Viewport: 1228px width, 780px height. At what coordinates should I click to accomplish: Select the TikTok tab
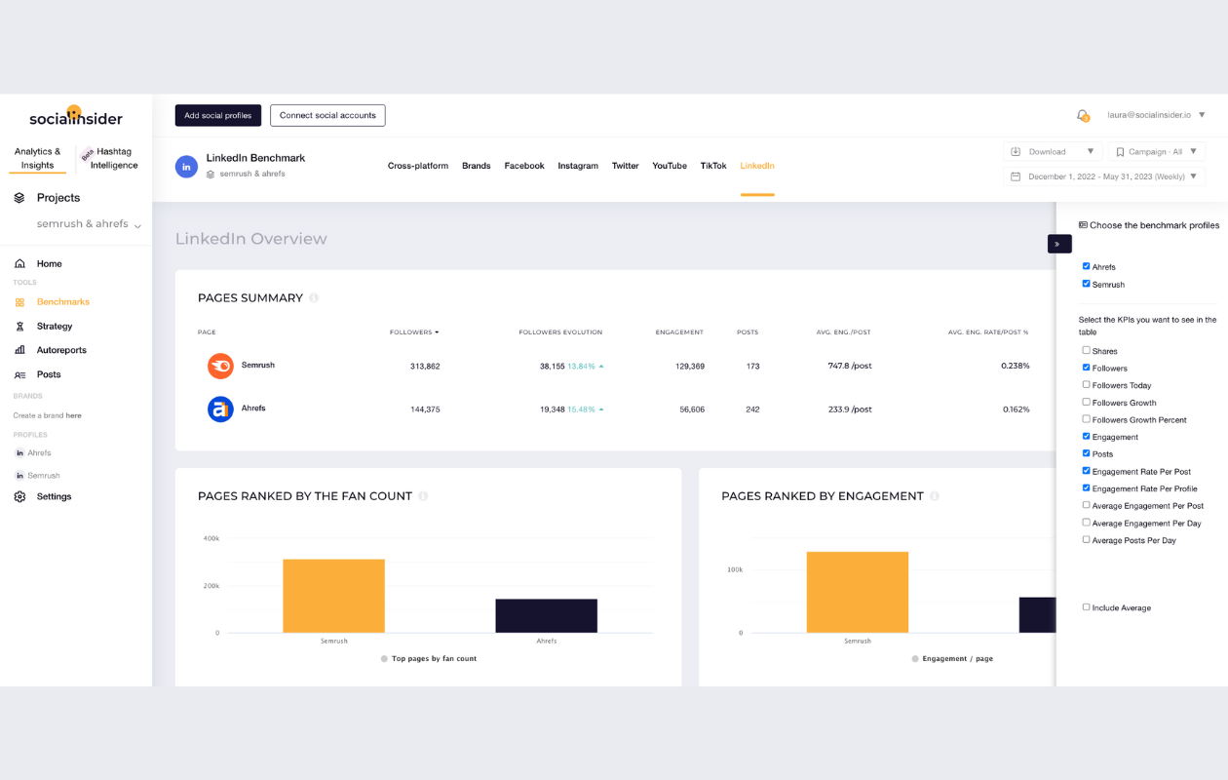pyautogui.click(x=713, y=166)
